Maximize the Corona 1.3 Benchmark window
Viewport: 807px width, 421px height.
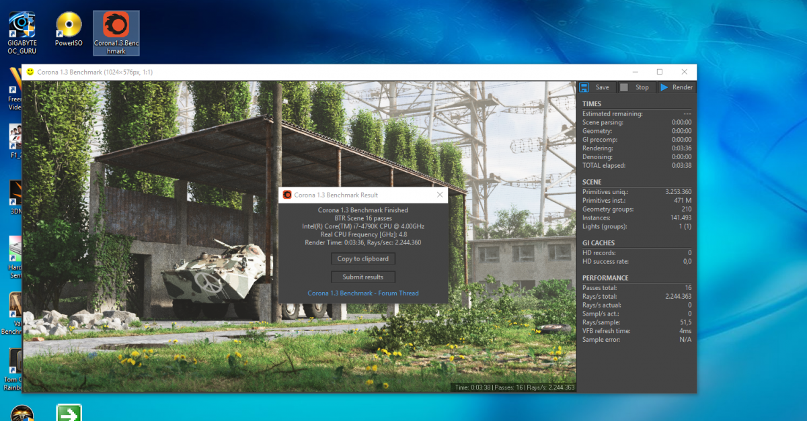coord(659,72)
